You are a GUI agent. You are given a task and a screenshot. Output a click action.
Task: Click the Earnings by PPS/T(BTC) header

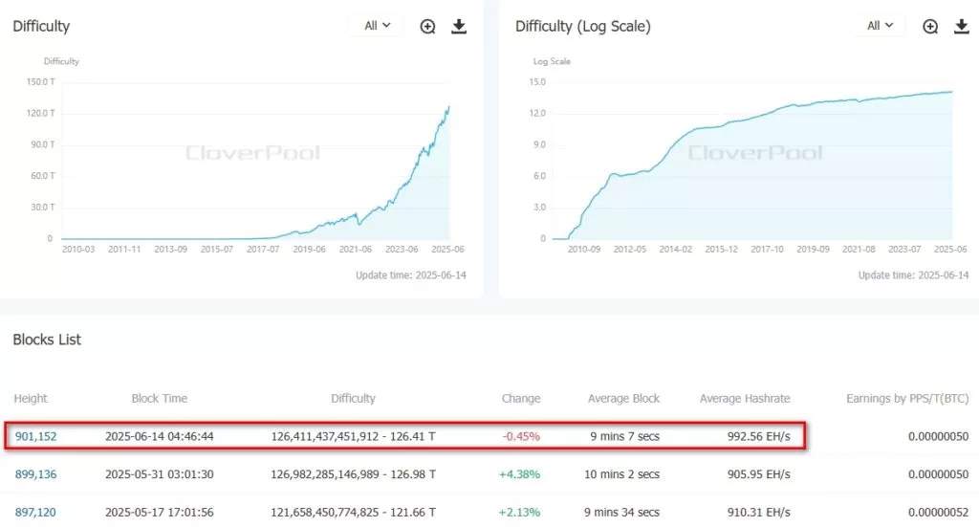[x=907, y=398]
